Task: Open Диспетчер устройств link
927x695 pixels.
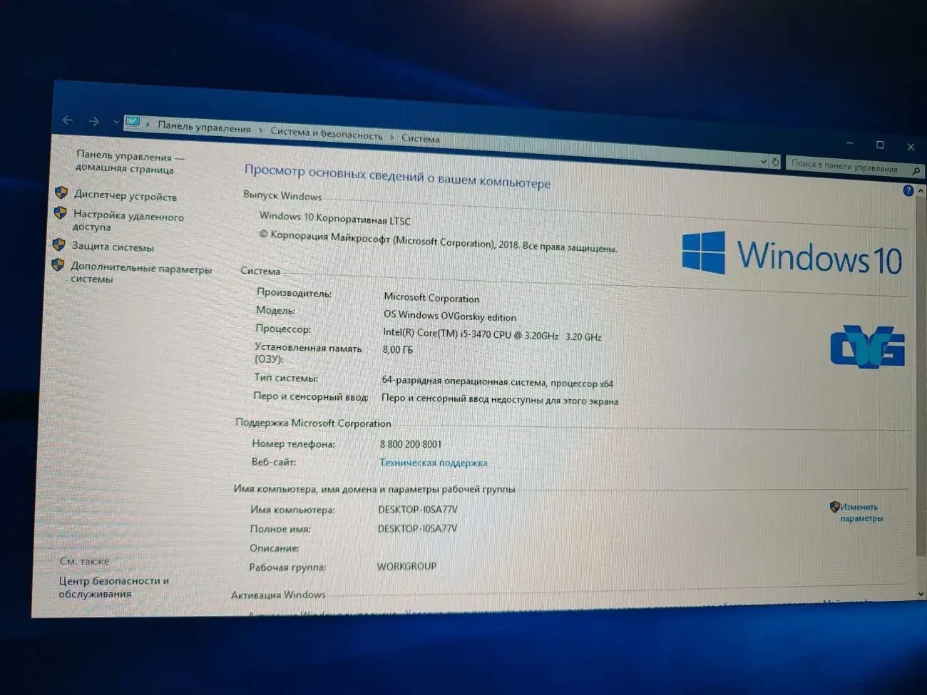Action: (x=126, y=196)
